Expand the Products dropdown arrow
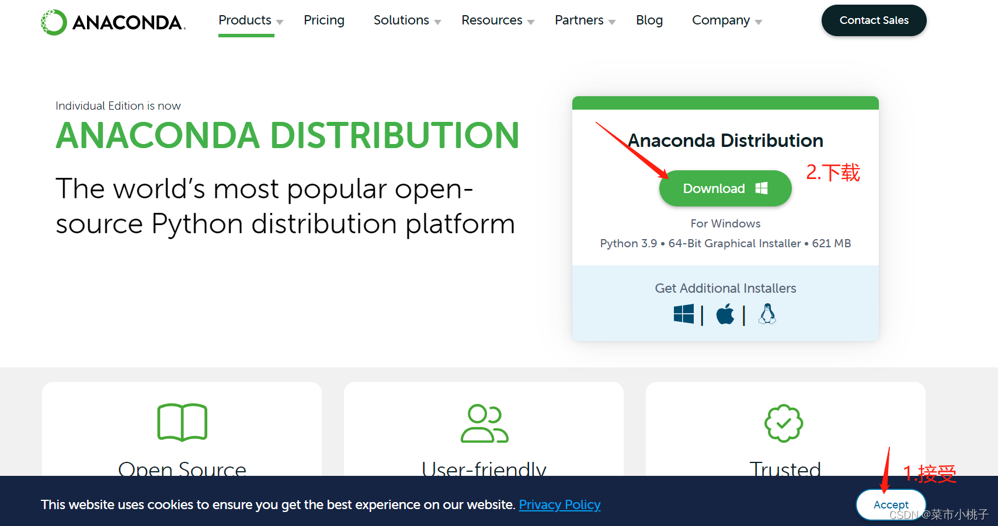The height and width of the screenshot is (526, 998). (x=280, y=22)
